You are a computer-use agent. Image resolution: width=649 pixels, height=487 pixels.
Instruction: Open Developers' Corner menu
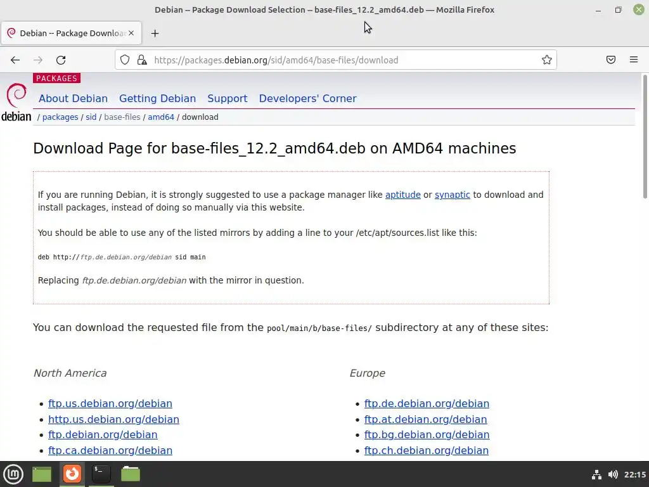[x=307, y=98]
